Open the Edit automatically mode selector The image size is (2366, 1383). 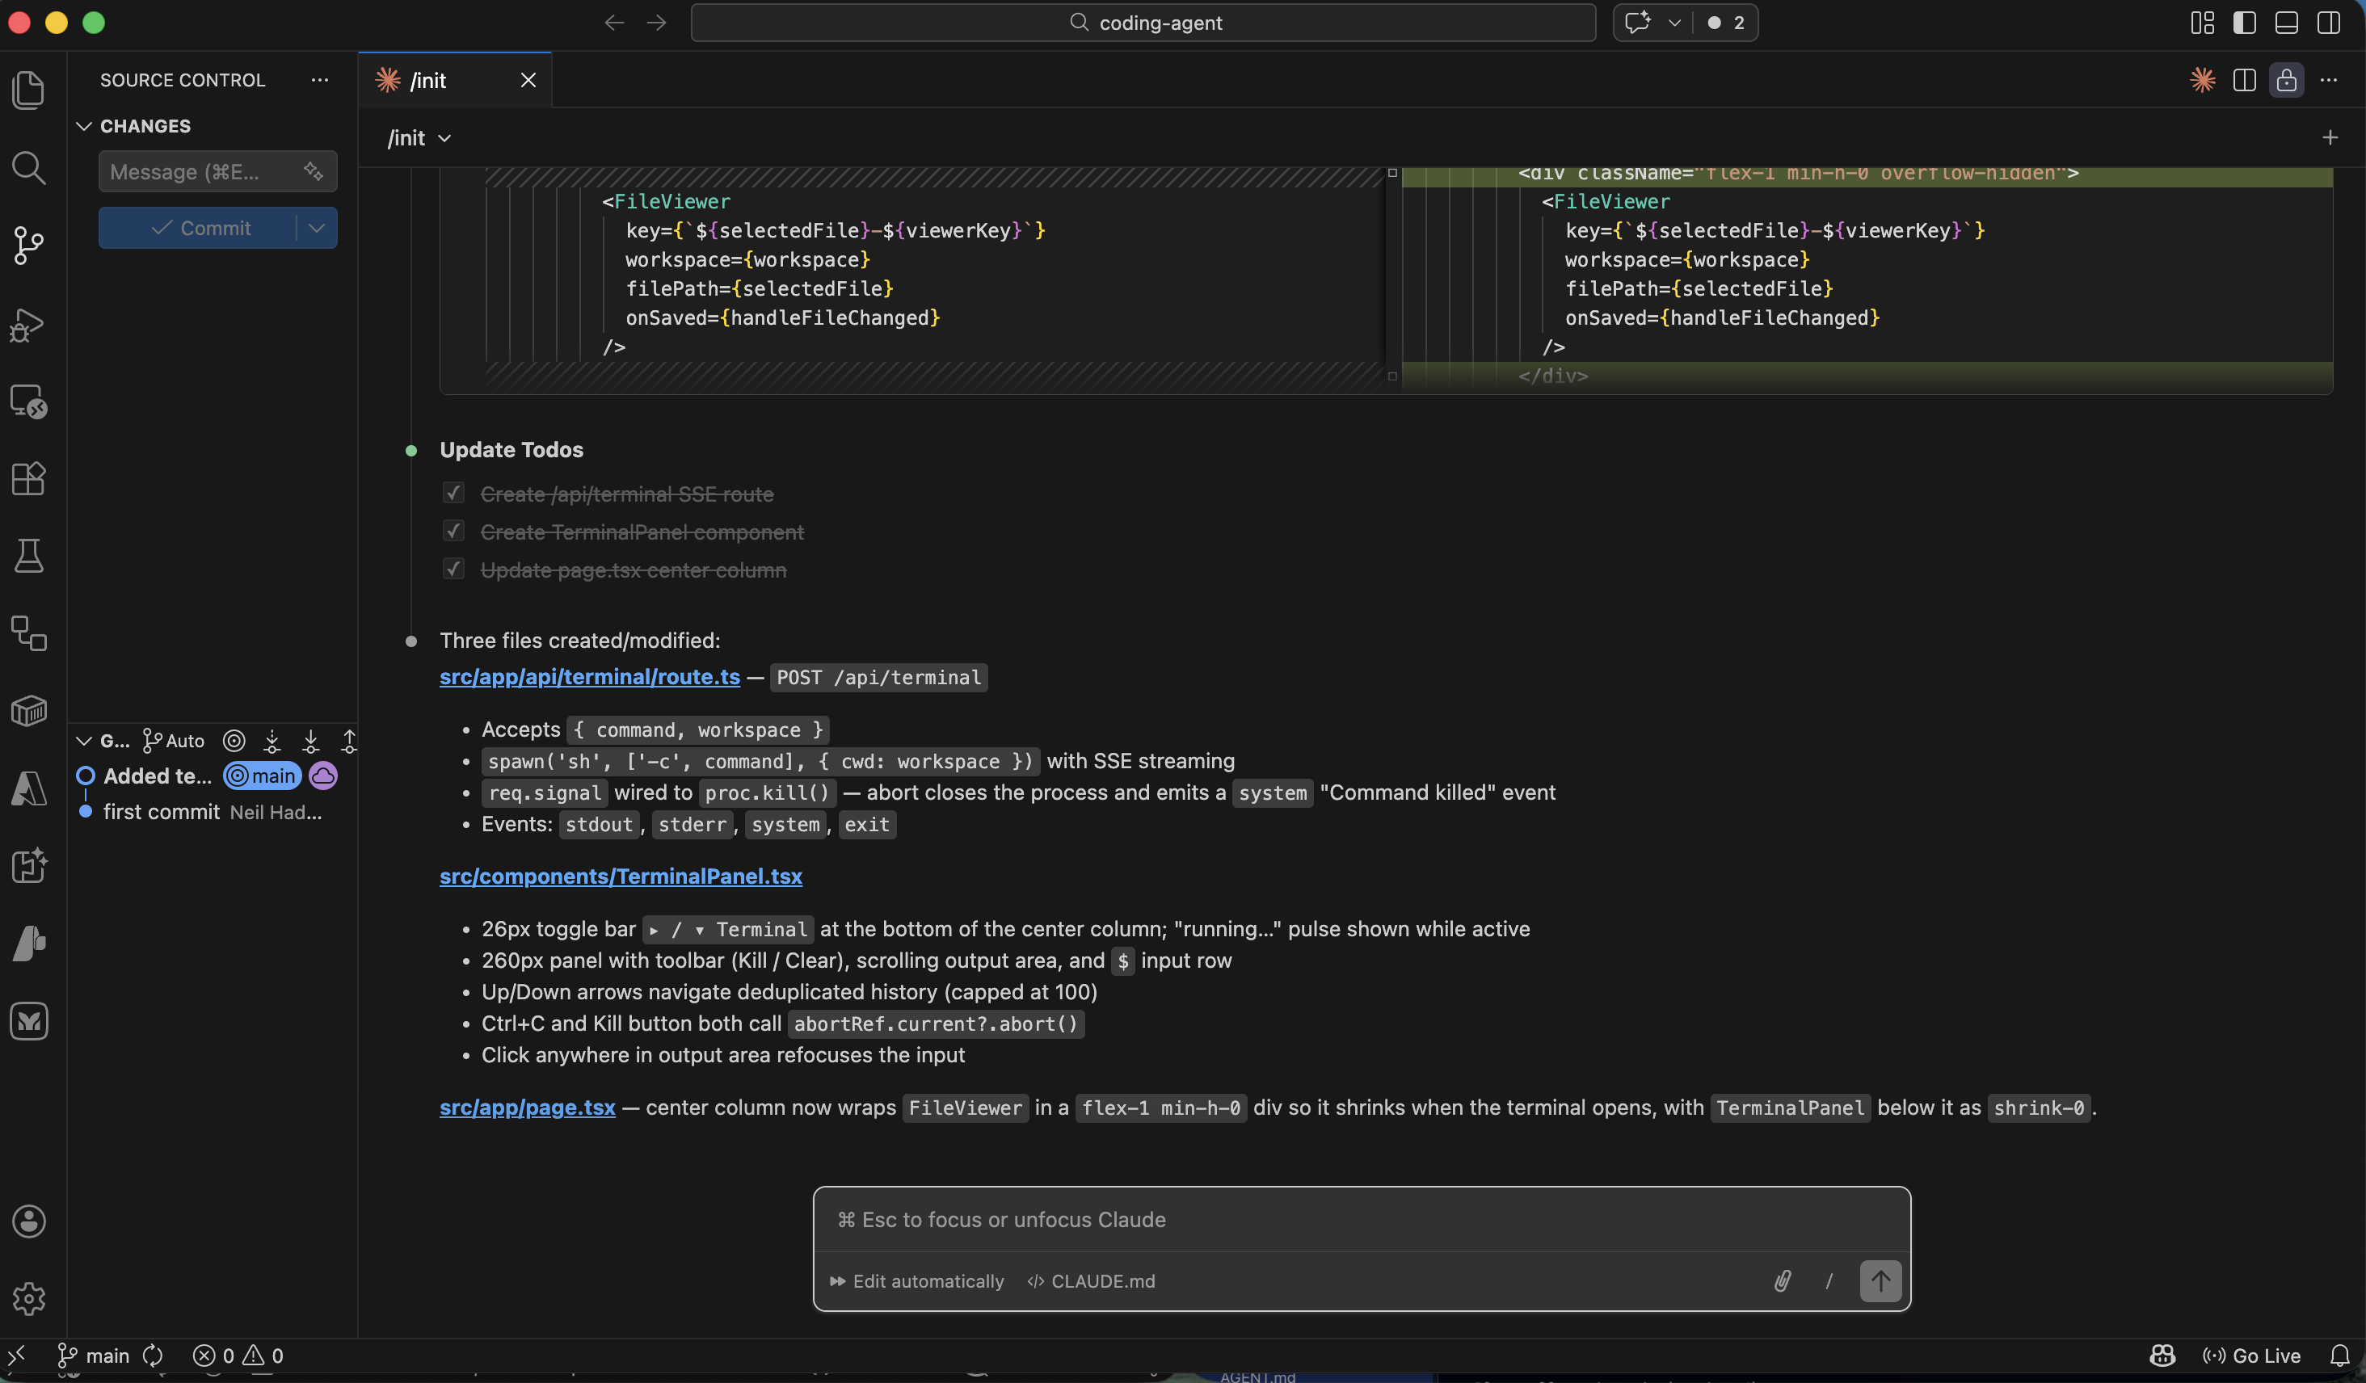(916, 1280)
